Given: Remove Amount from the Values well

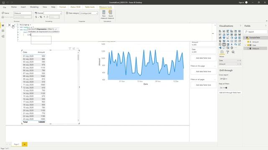Looking at the screenshot, I should click(x=240, y=64).
